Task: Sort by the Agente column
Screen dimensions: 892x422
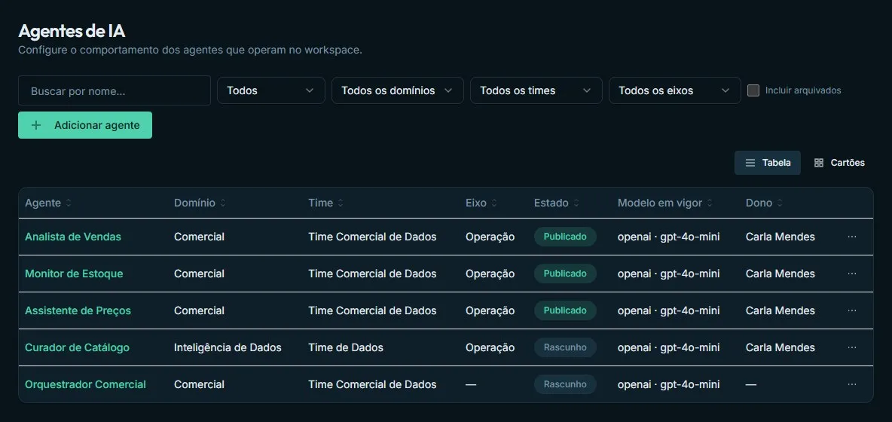Action: tap(48, 203)
